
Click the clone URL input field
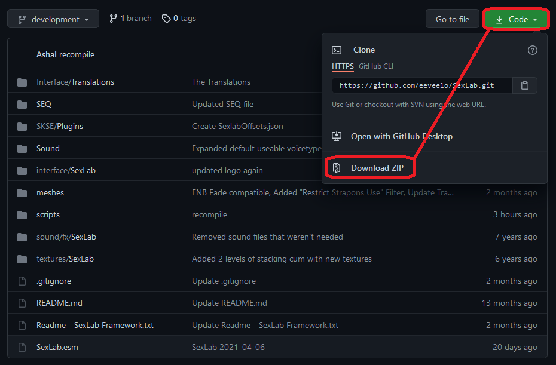[x=422, y=85]
